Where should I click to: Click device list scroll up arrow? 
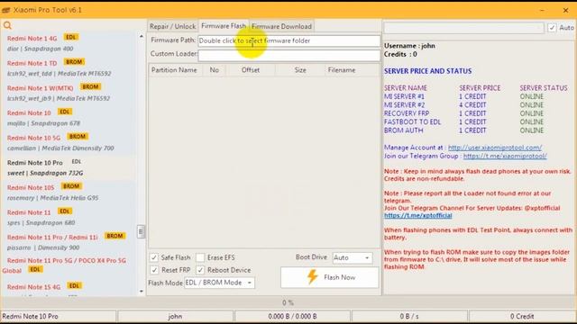[x=142, y=36]
